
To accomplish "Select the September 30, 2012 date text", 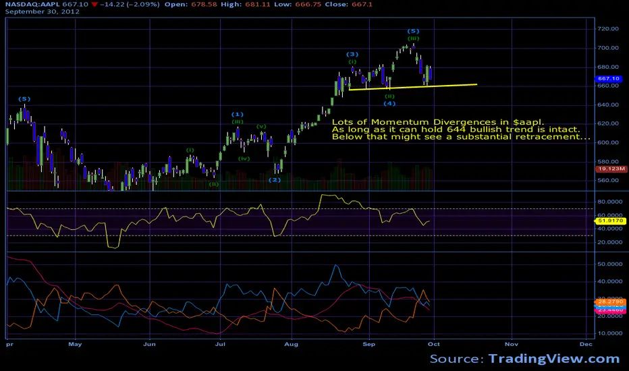I will click(42, 11).
